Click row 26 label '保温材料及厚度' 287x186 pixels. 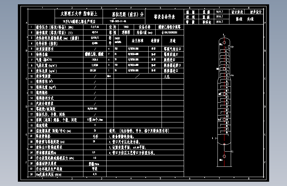coord(46,163)
